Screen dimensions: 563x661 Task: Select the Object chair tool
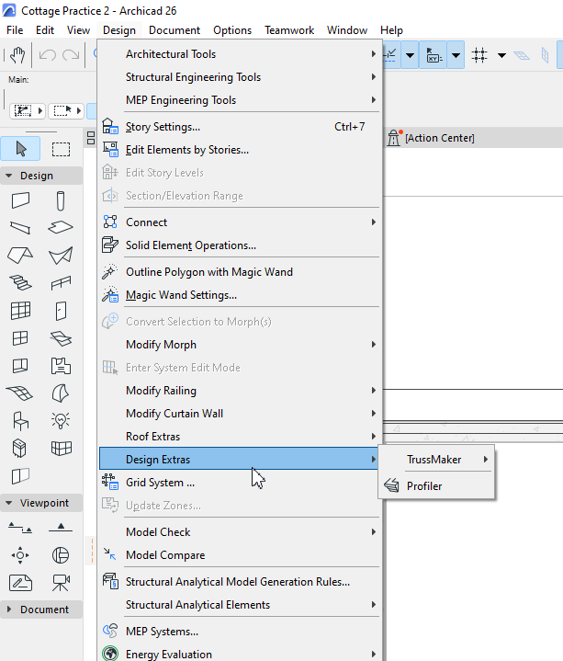20,421
